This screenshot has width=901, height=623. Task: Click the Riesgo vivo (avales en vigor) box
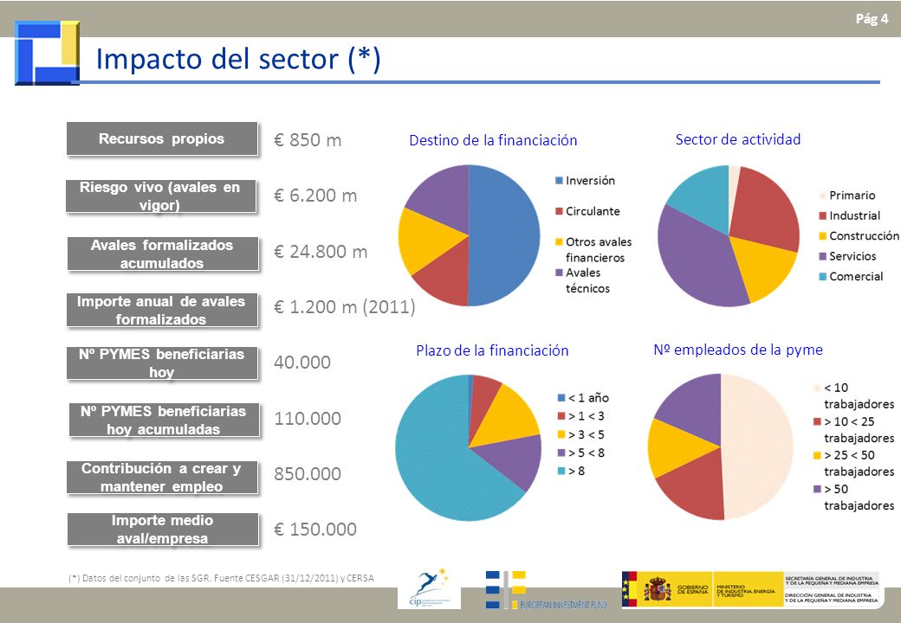pos(161,196)
